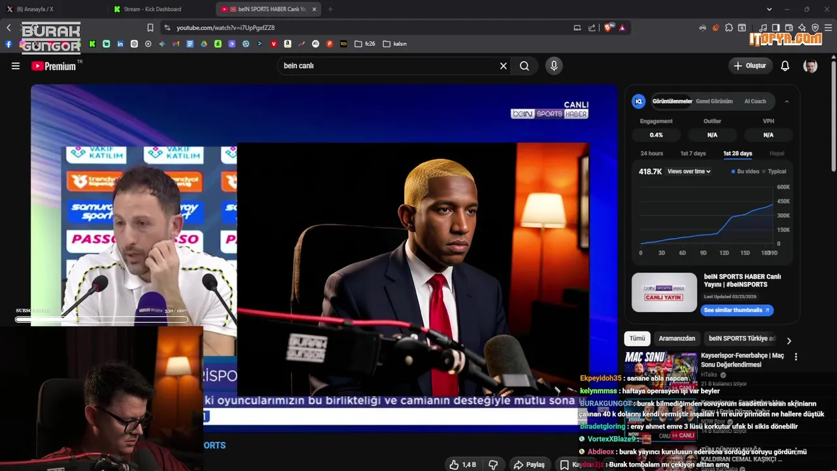Open a new browser tab
The image size is (837, 471).
pyautogui.click(x=330, y=9)
